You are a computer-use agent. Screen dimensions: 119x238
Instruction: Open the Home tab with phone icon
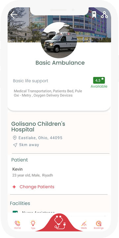pyautogui.click(x=17, y=225)
